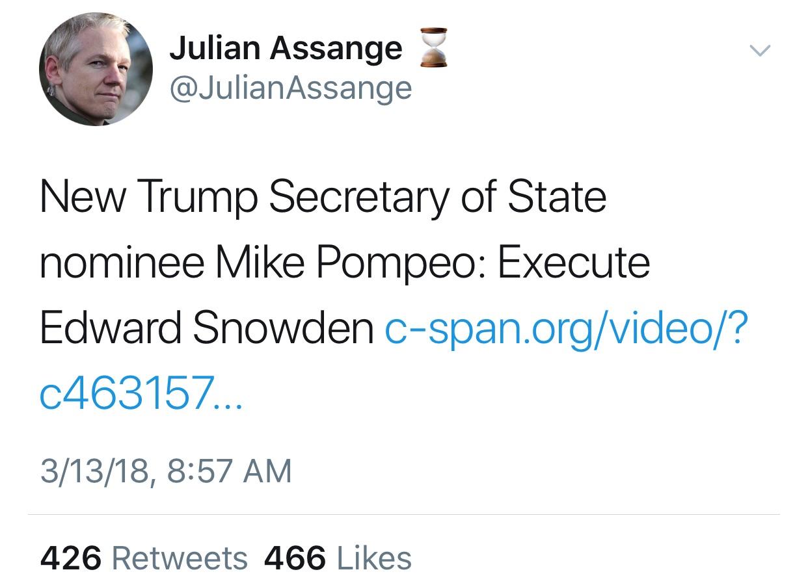This screenshot has height=585, width=808.
Task: Click the hourglass emoji beside the name
Action: (433, 47)
